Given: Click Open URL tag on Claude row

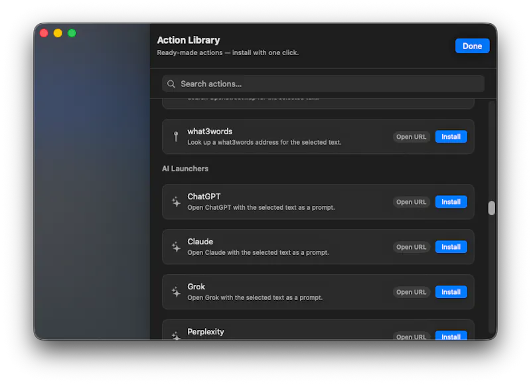Looking at the screenshot, I should [411, 247].
